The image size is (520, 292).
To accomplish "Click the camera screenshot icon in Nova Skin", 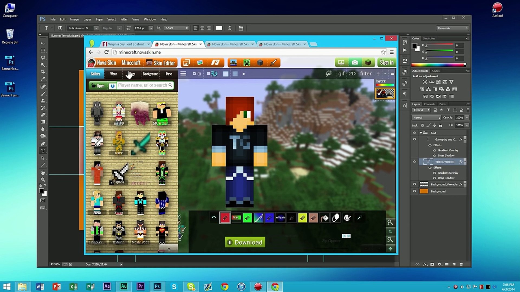I will [355, 63].
